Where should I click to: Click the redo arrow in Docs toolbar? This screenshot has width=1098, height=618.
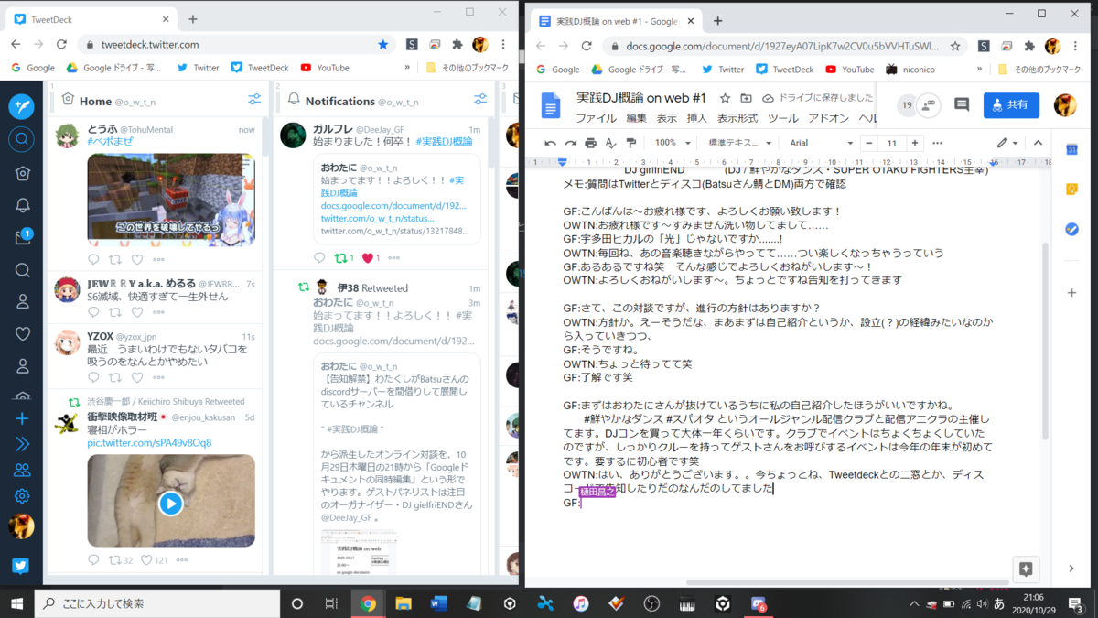click(570, 143)
